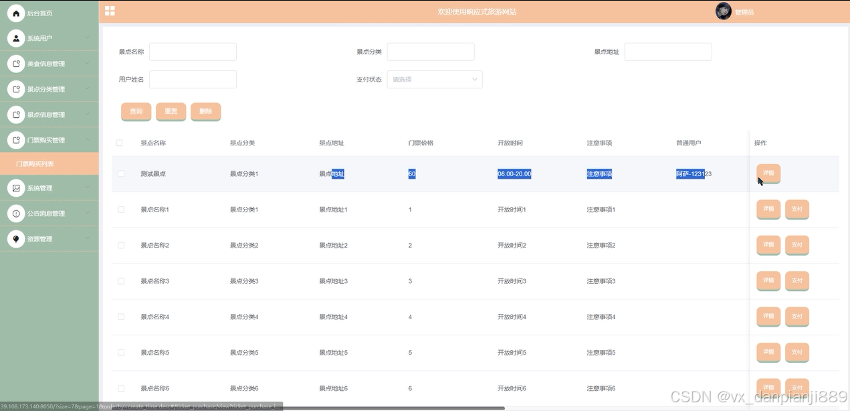
Task: Collapse 门票购买管理 menu chevron
Action: (x=87, y=139)
